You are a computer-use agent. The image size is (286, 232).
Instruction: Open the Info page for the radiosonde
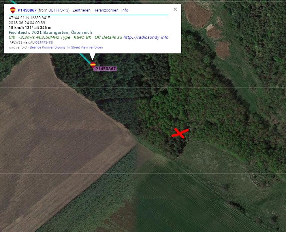point(125,10)
